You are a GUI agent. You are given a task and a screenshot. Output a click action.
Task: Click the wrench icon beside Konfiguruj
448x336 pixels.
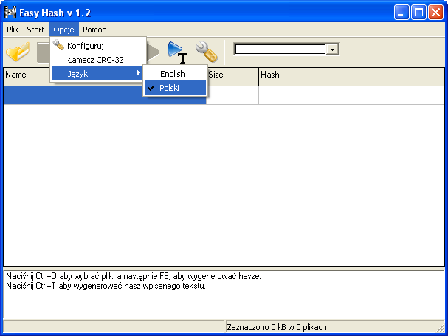(x=58, y=45)
